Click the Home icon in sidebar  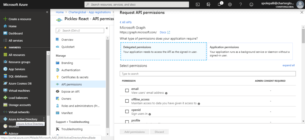(x=5, y=26)
